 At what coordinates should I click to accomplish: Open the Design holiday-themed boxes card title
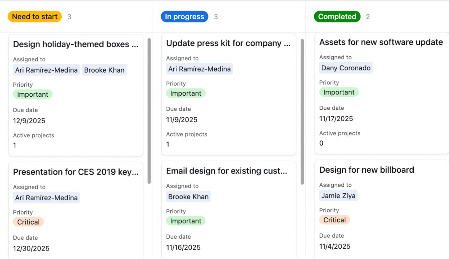(x=76, y=44)
